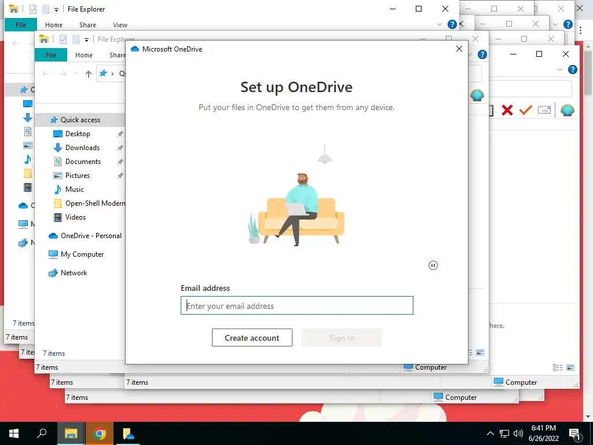Image resolution: width=593 pixels, height=445 pixels.
Task: Open the three-dot menu at far right edge
Action: pyautogui.click(x=580, y=30)
